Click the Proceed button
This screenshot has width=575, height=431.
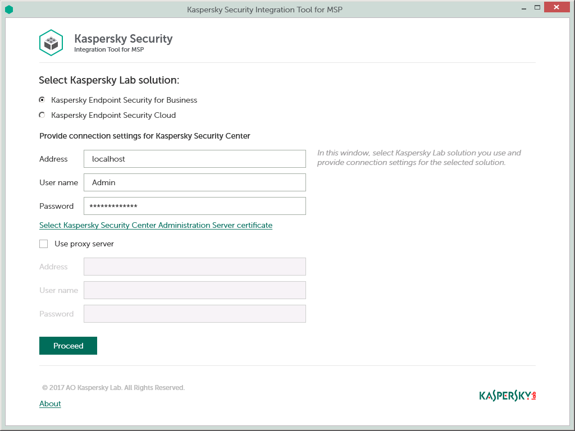(x=68, y=346)
